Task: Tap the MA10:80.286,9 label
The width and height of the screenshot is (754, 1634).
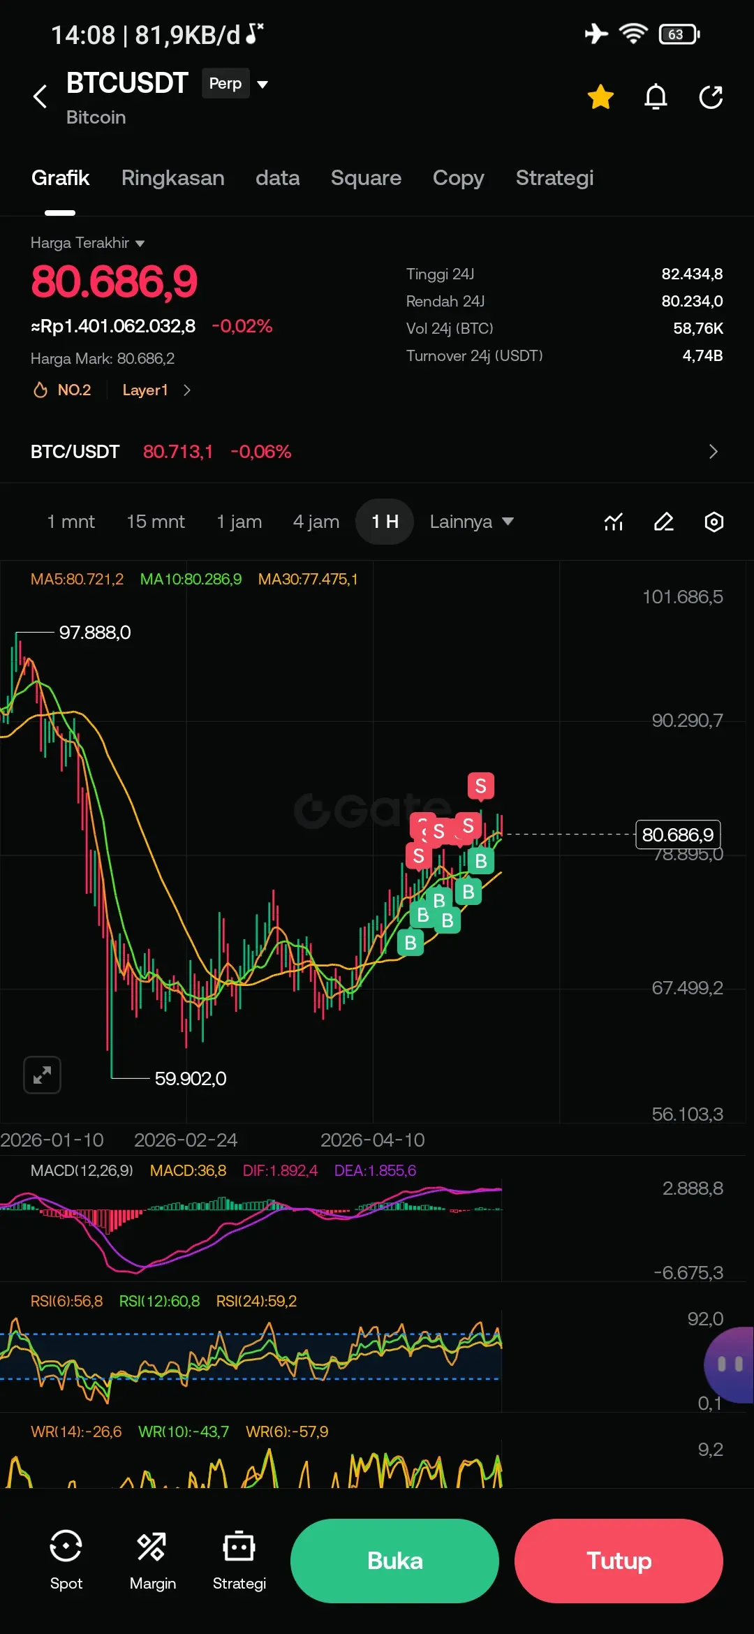Action: point(191,579)
